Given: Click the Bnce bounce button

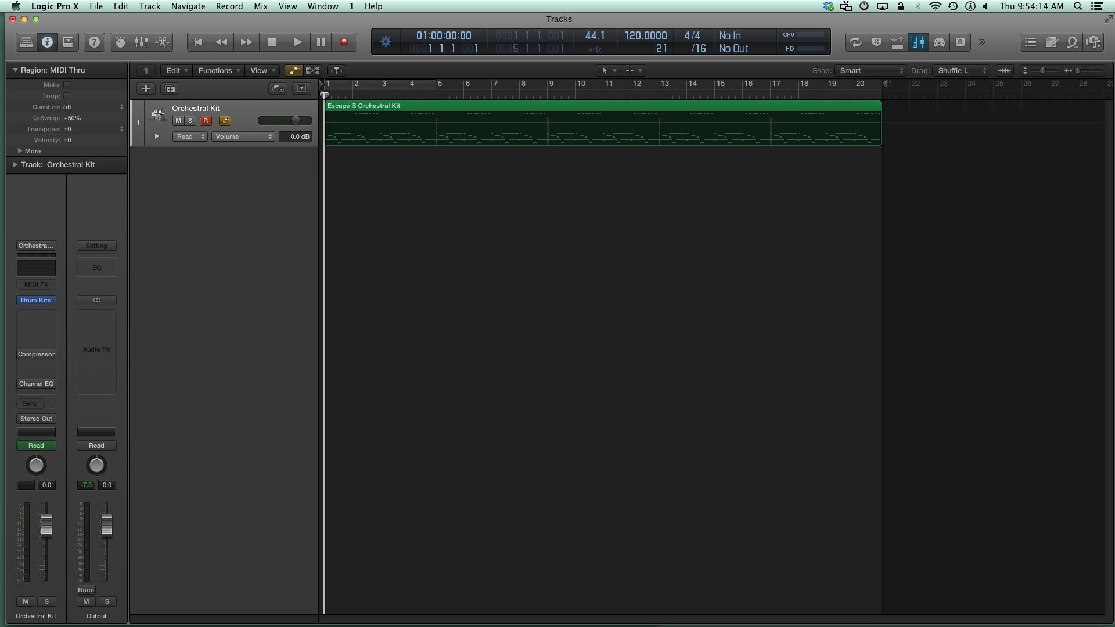Looking at the screenshot, I should [86, 590].
